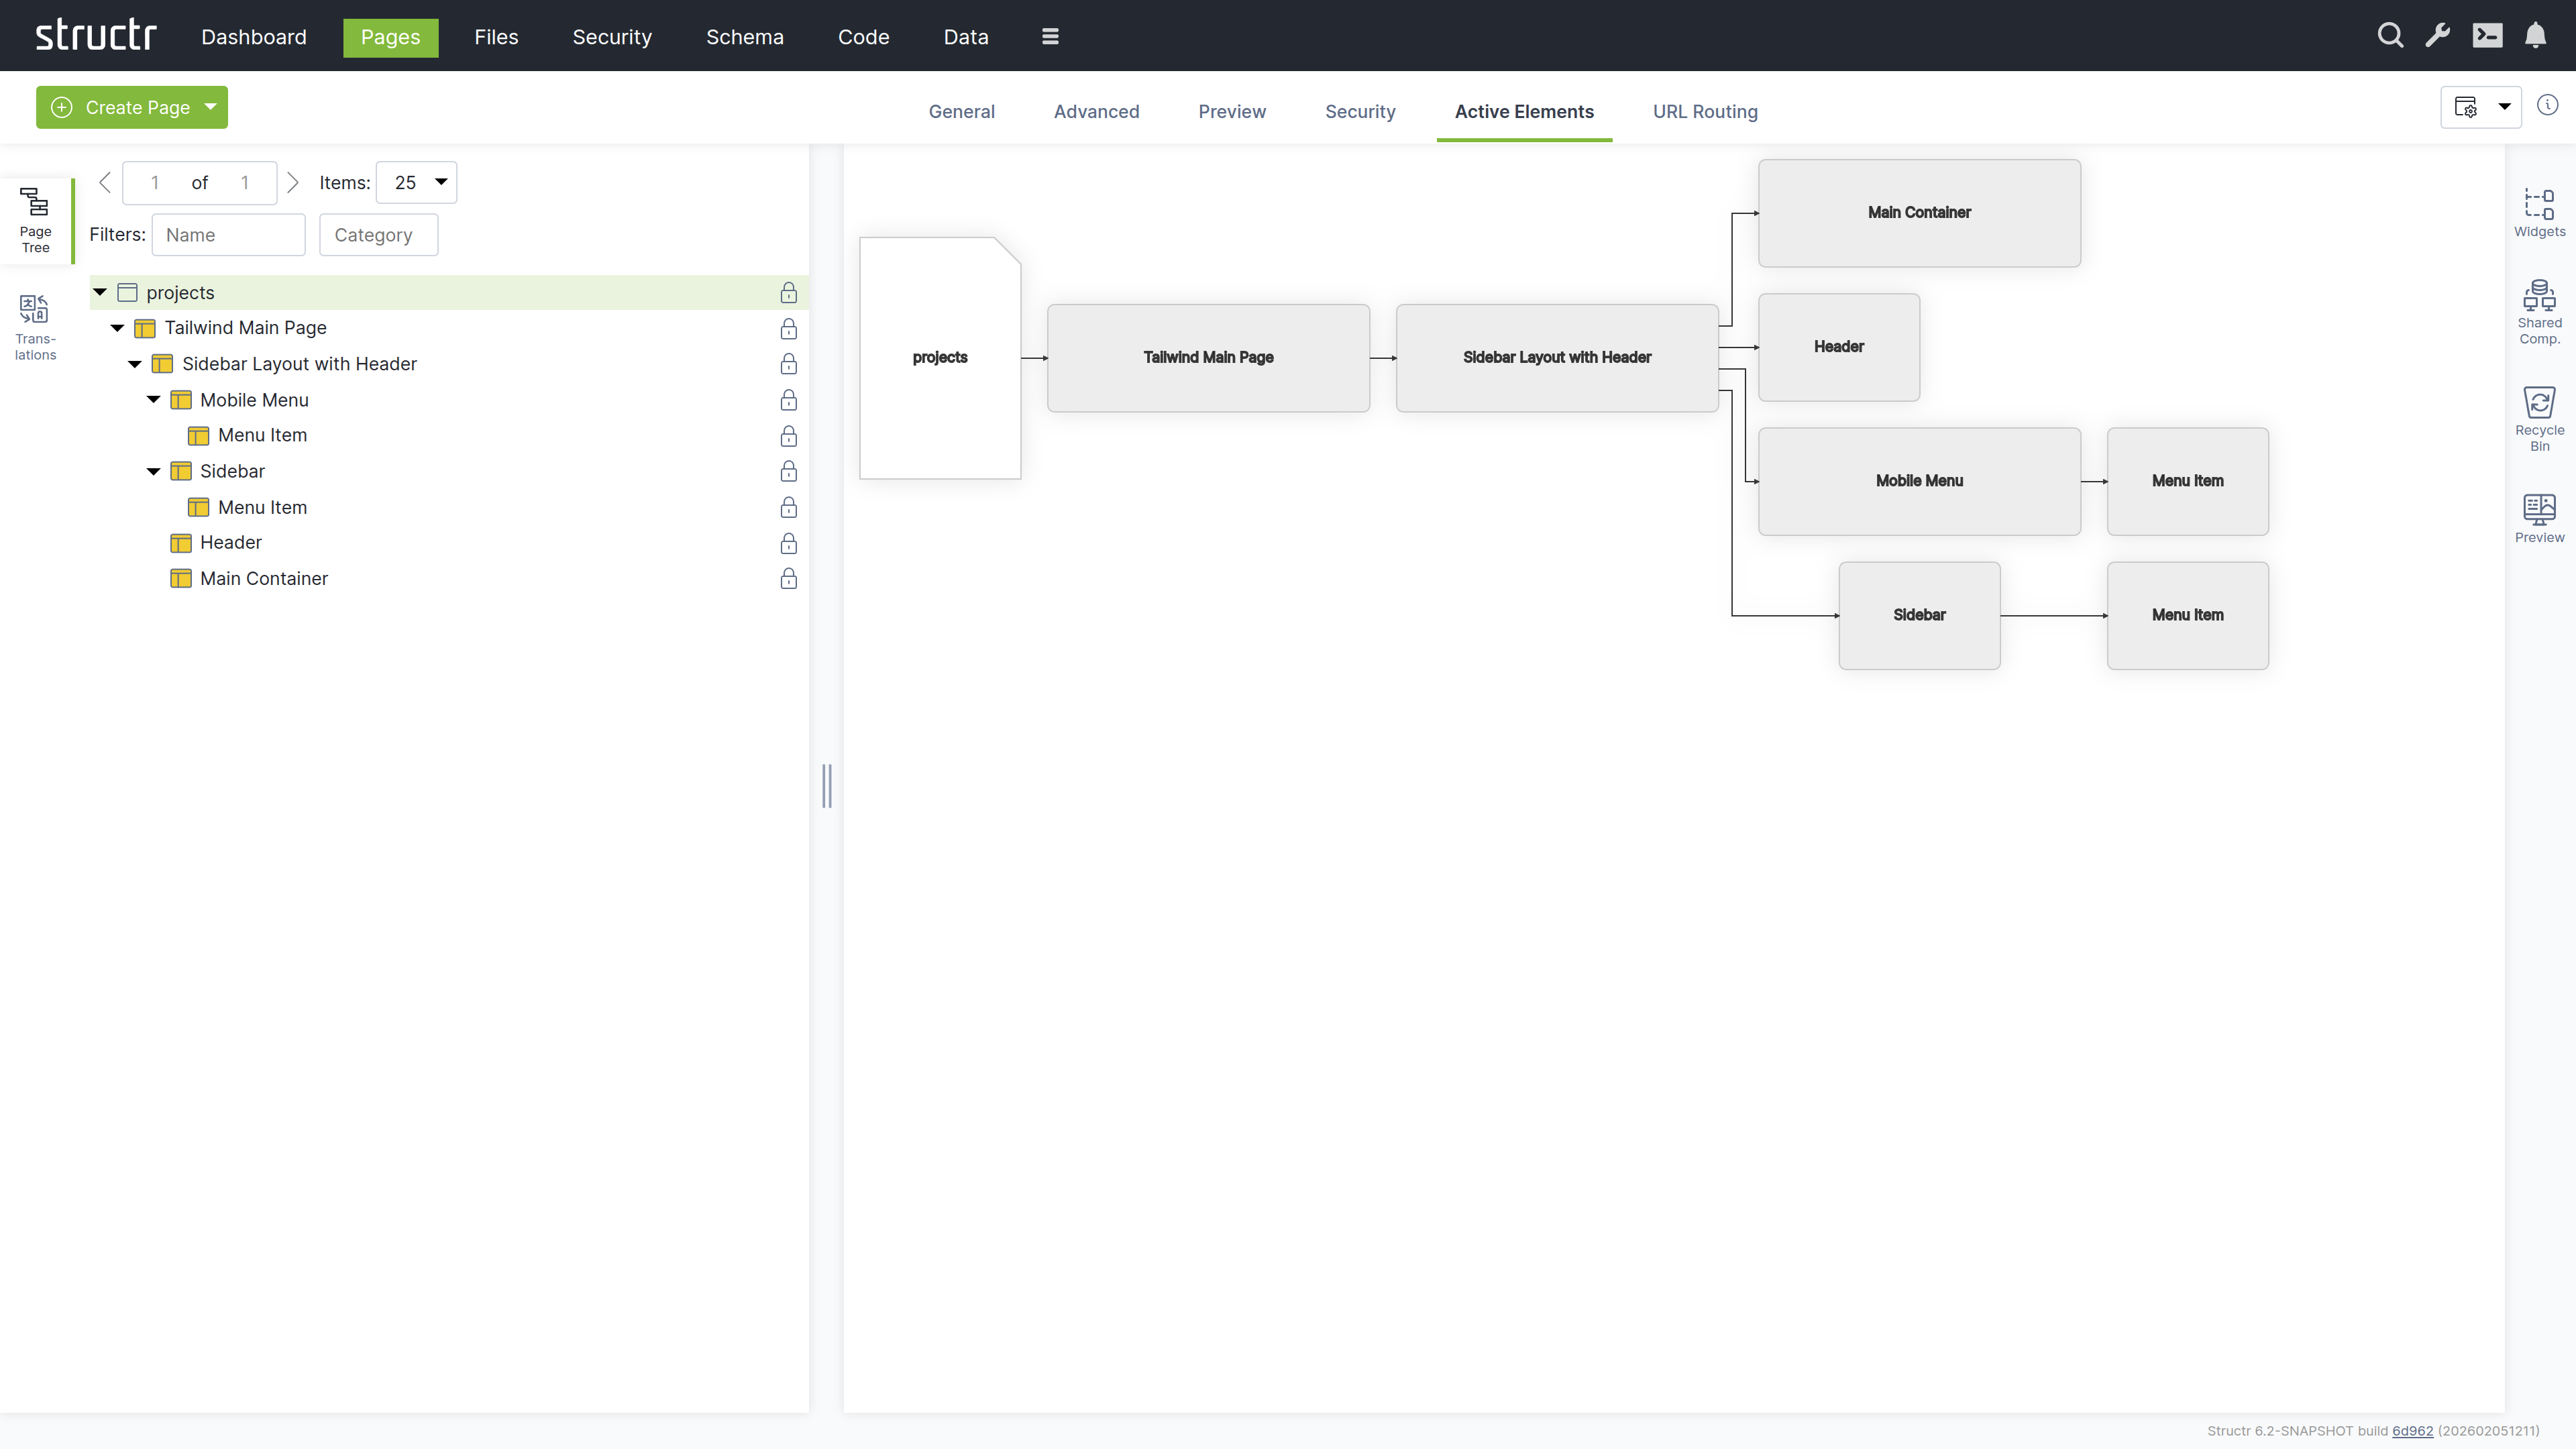
Task: Toggle lock icon on projects page
Action: tap(788, 292)
